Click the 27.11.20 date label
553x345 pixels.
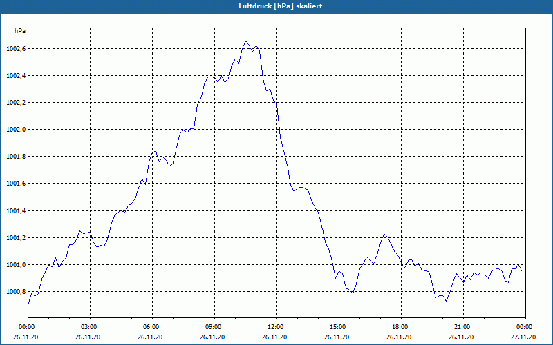(x=523, y=337)
